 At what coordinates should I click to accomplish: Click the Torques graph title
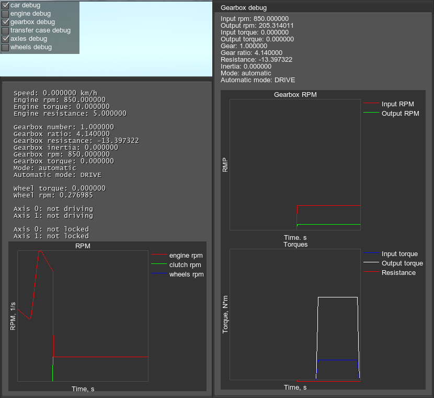[x=295, y=245]
